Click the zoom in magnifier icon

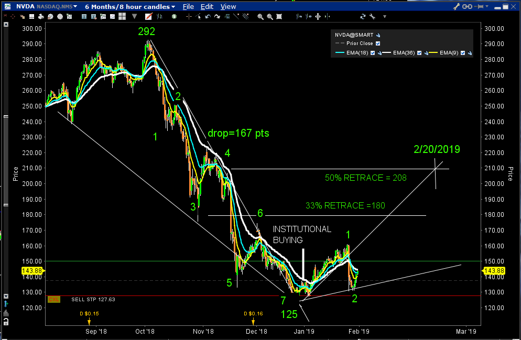260,16
